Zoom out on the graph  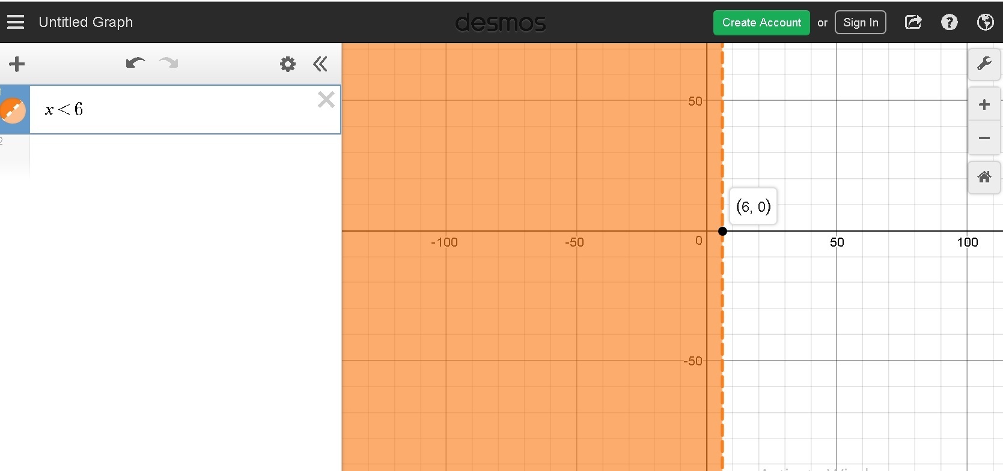[984, 138]
